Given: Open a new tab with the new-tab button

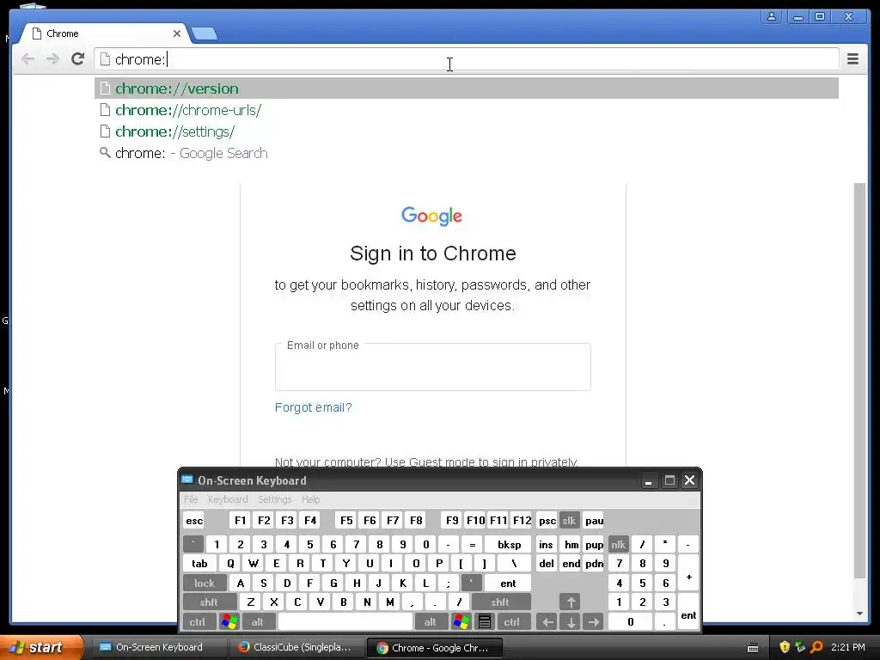Looking at the screenshot, I should (205, 34).
